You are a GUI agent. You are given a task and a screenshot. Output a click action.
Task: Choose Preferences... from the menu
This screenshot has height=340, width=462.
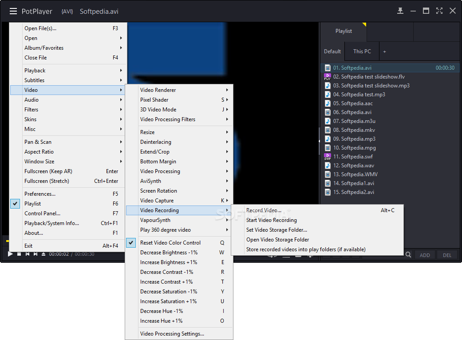click(x=67, y=194)
